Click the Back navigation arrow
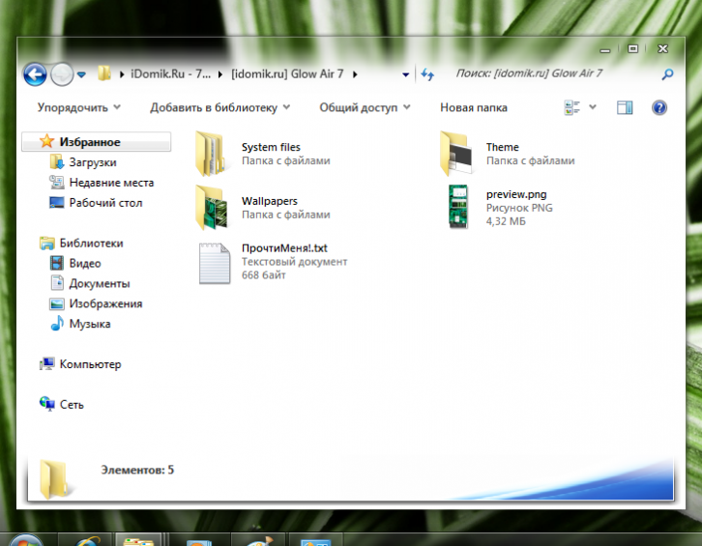The width and height of the screenshot is (702, 546). click(x=35, y=73)
